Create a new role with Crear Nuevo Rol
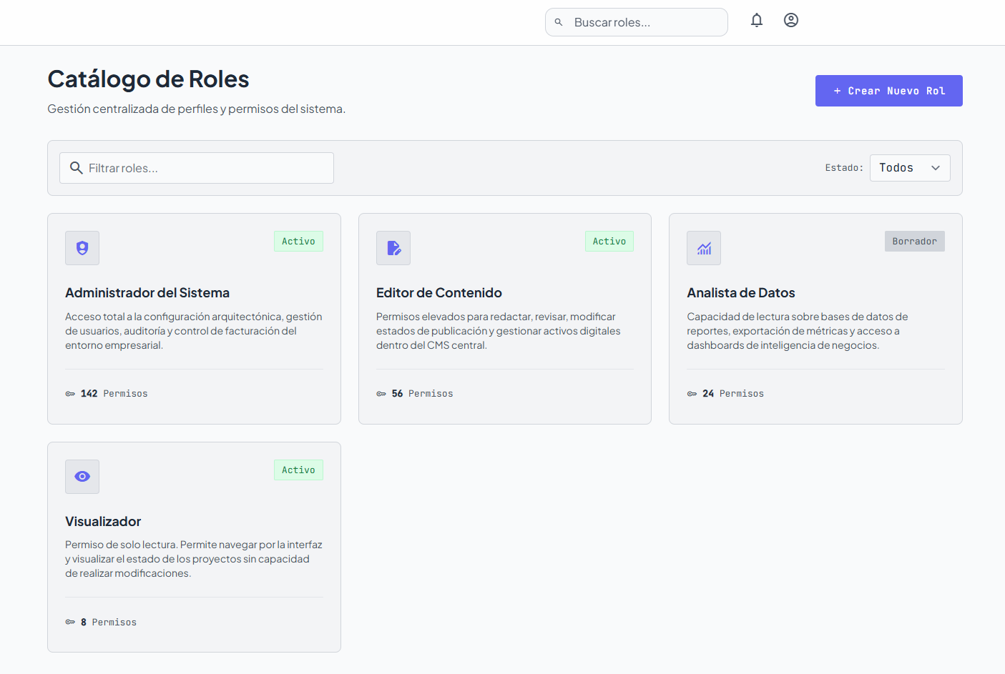This screenshot has height=674, width=1005. coord(889,91)
